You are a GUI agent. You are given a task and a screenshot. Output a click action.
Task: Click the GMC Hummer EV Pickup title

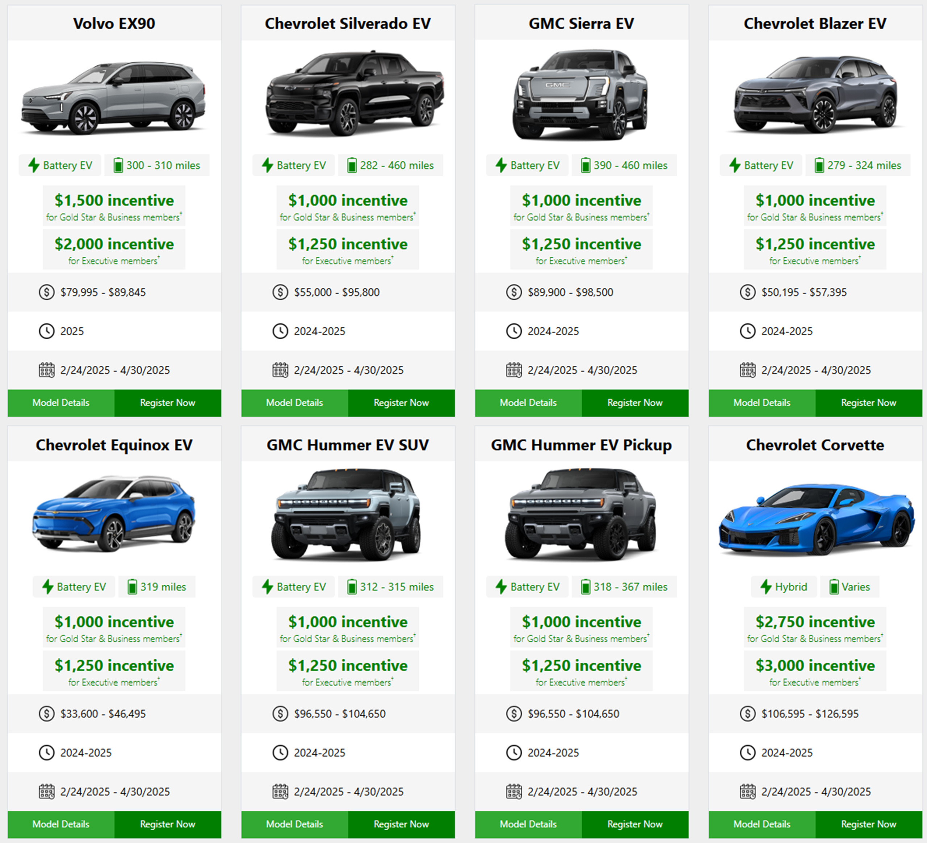coord(581,445)
